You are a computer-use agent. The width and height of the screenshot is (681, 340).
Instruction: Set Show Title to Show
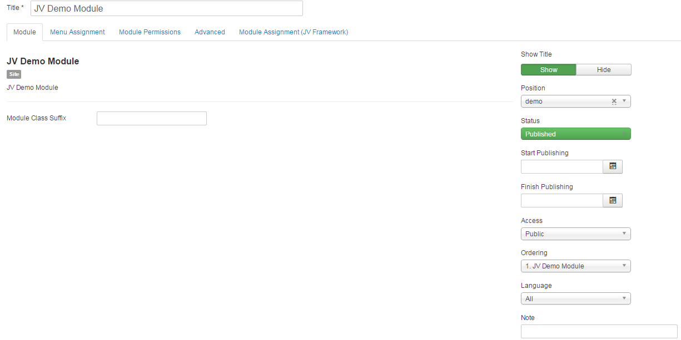click(549, 69)
